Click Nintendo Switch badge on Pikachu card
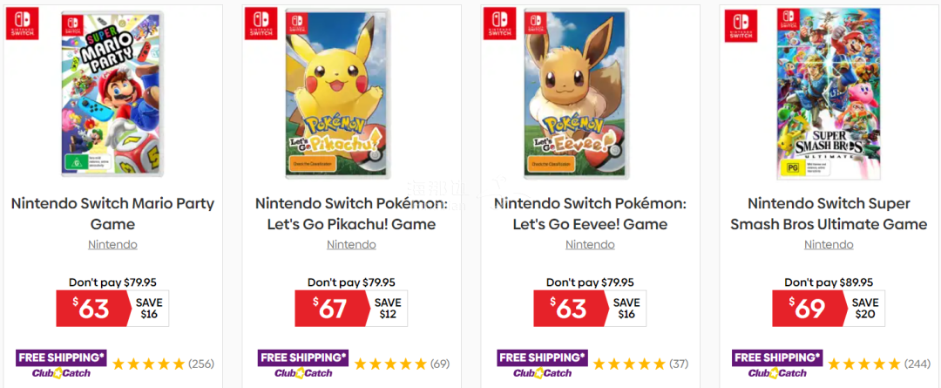941x388 pixels. pyautogui.click(x=261, y=24)
